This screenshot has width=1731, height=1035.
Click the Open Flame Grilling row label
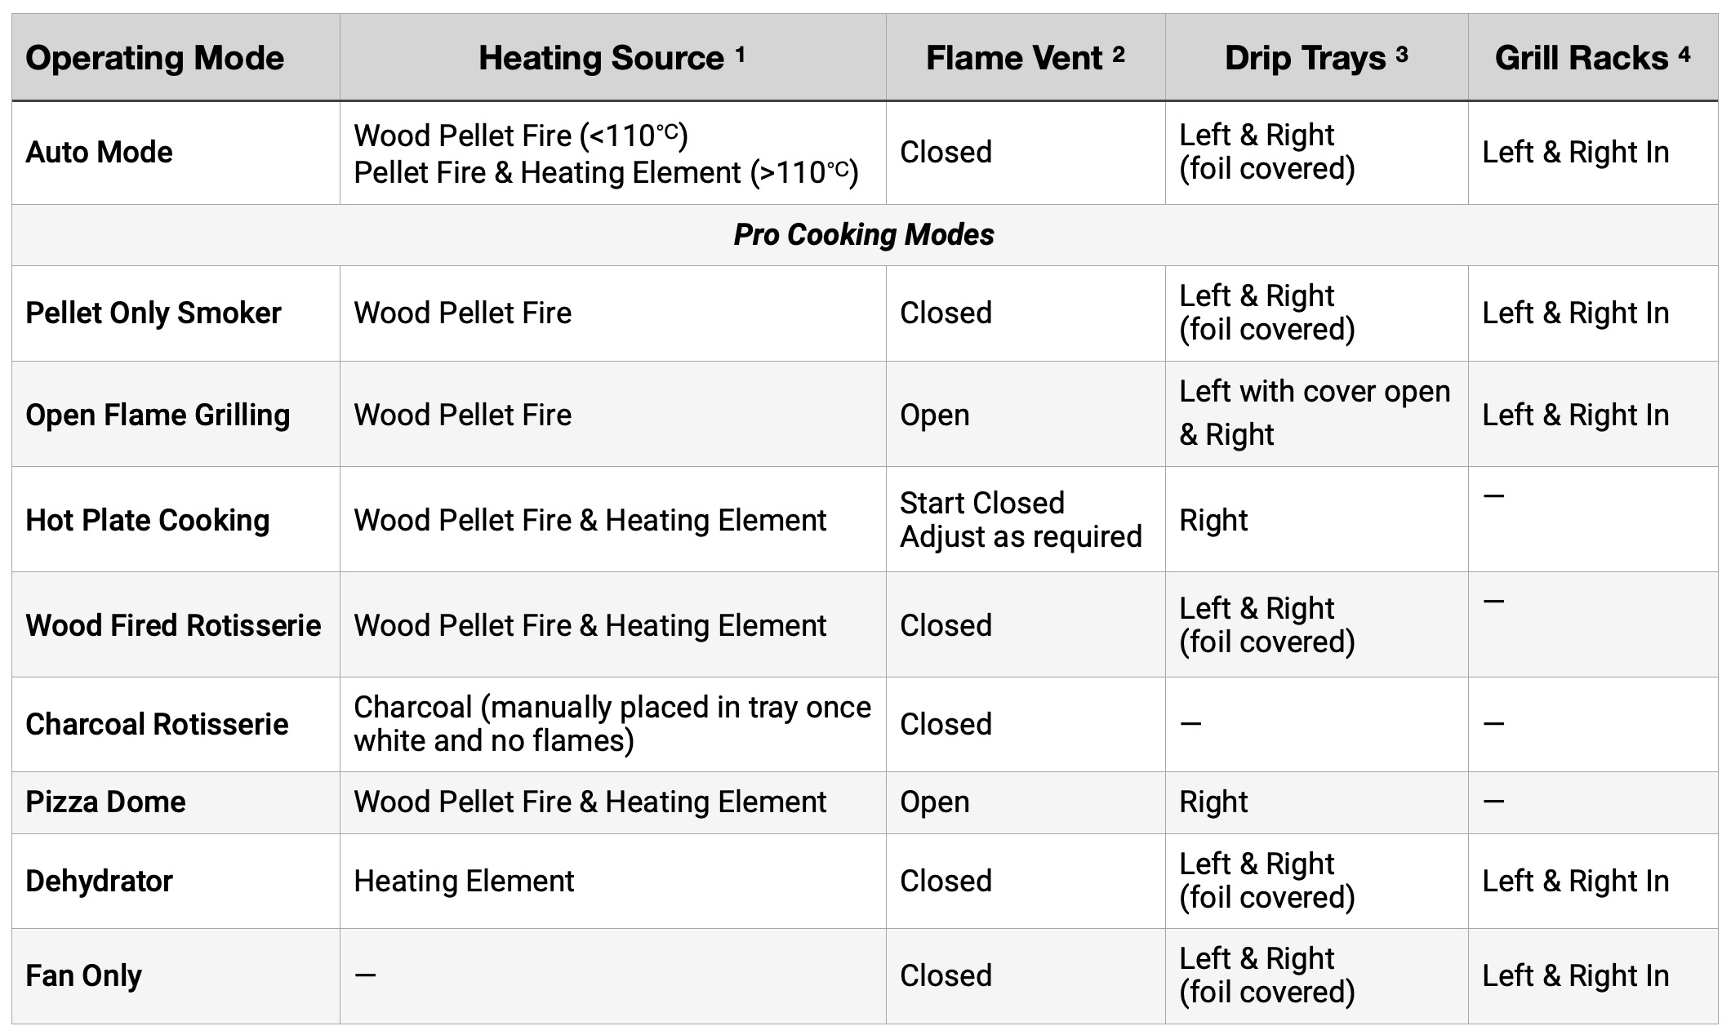[x=158, y=415]
